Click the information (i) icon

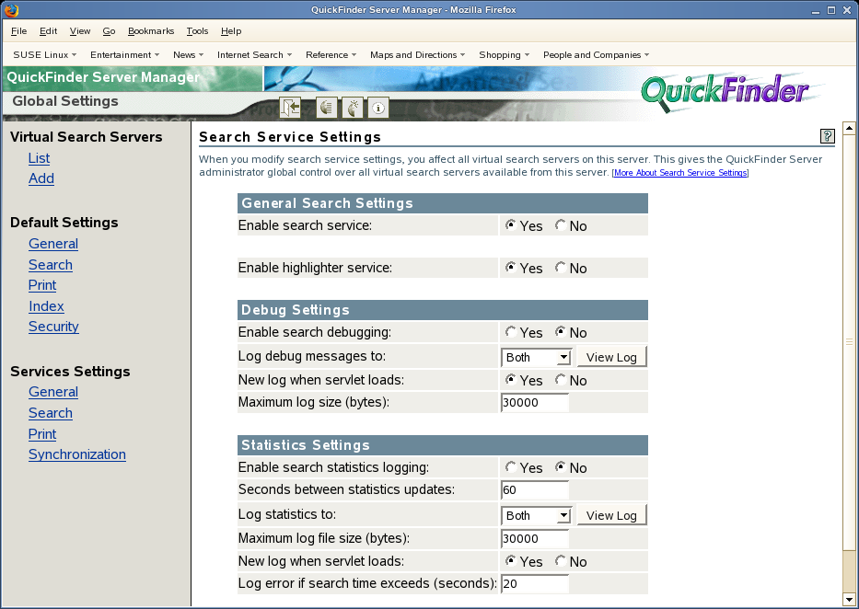378,108
